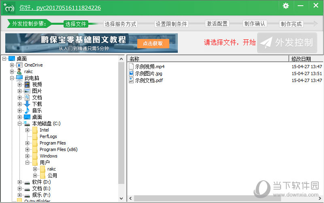Screen dimensions: 324x203
Task: Click the app logo icon in the title bar
Action: (x=9, y=8)
